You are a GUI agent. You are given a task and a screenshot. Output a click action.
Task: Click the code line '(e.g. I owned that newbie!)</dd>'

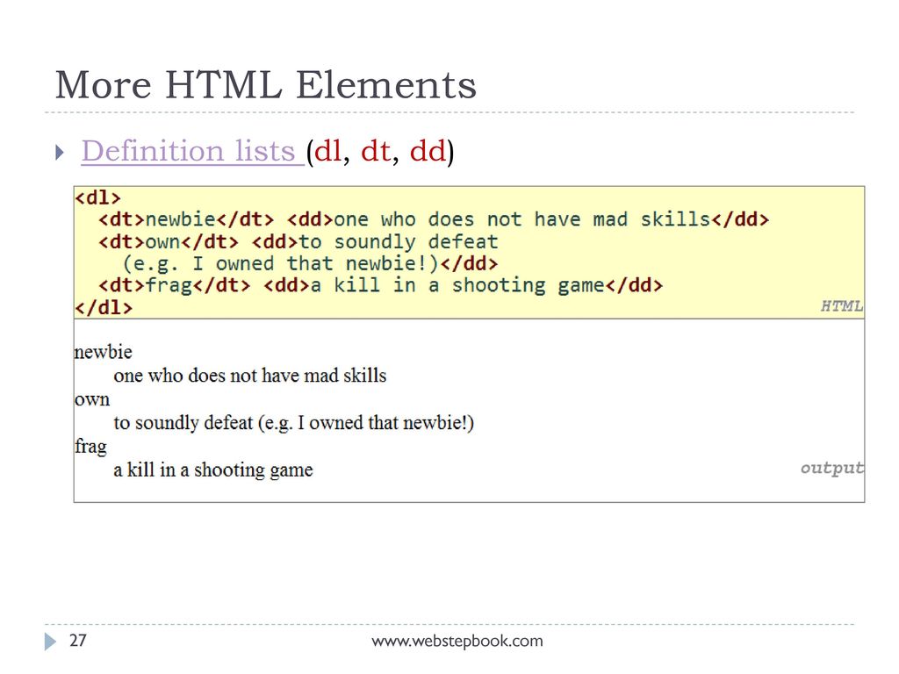click(310, 263)
